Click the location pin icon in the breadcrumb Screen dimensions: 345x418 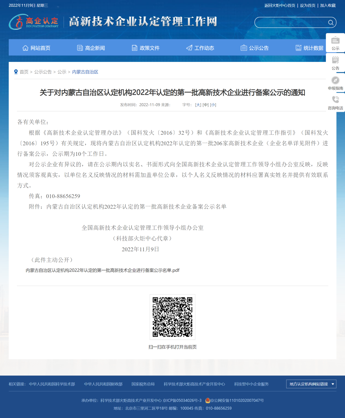(16, 72)
